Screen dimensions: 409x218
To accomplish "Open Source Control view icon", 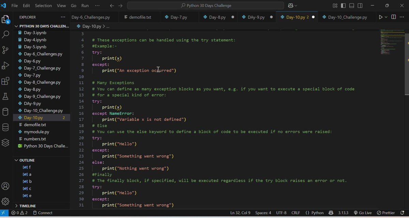I will pyautogui.click(x=5, y=50).
